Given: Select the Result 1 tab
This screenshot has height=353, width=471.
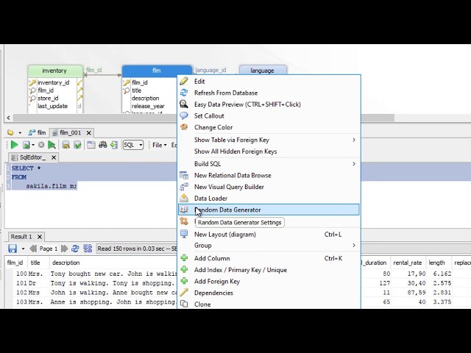Looking at the screenshot, I should click(x=21, y=237).
